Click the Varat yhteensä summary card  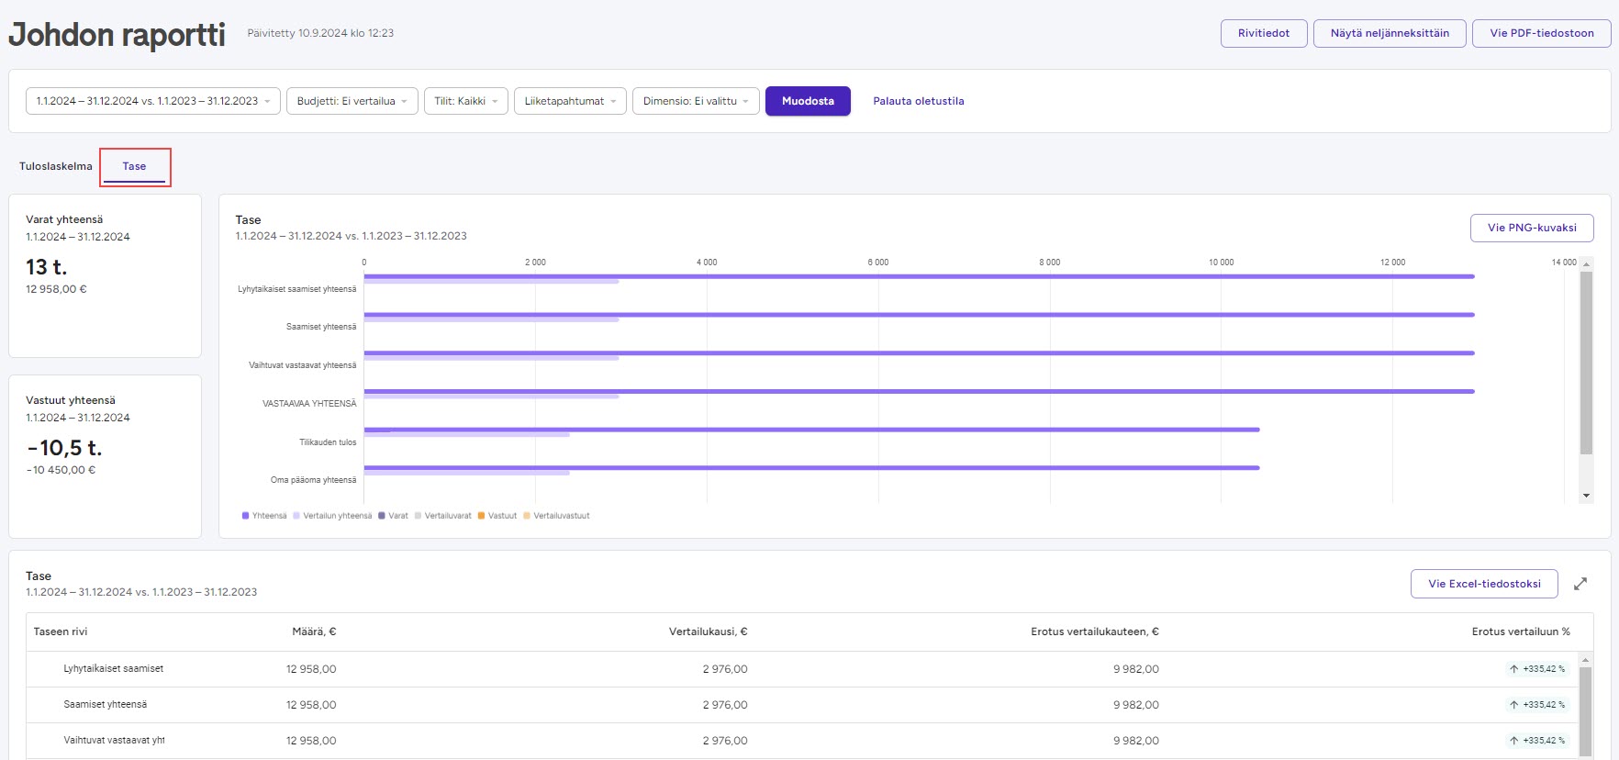(105, 275)
